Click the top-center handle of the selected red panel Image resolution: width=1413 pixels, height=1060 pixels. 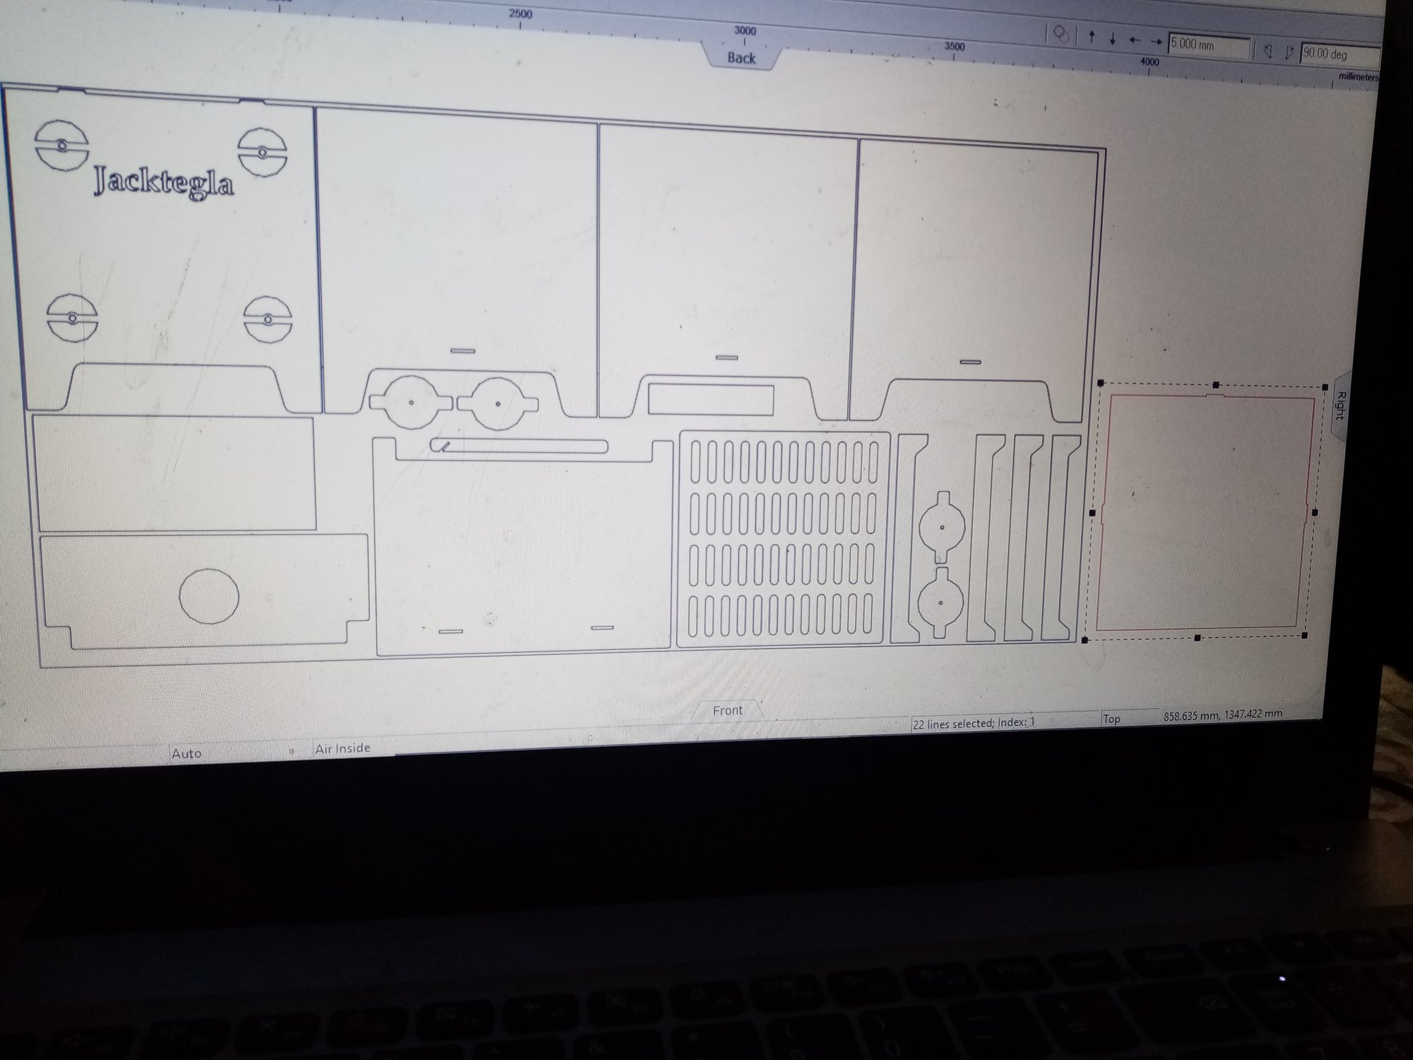1215,385
